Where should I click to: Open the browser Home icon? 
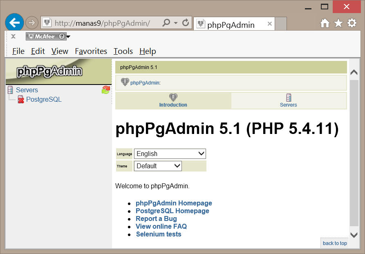[x=325, y=23]
